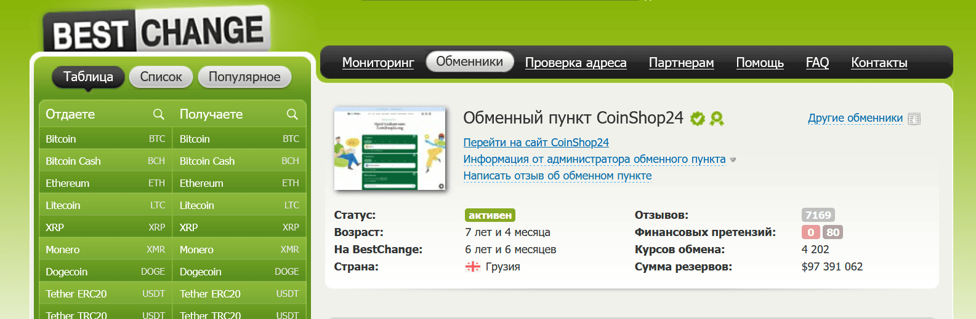Open Проверка адреса menu item
Image resolution: width=976 pixels, height=319 pixels.
tap(576, 63)
